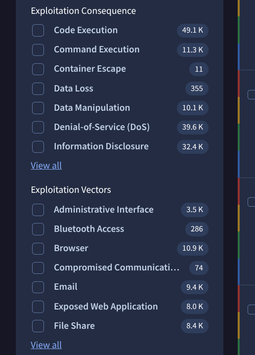Click the 10.1 K count badge
Image resolution: width=255 pixels, height=355 pixels.
point(193,108)
